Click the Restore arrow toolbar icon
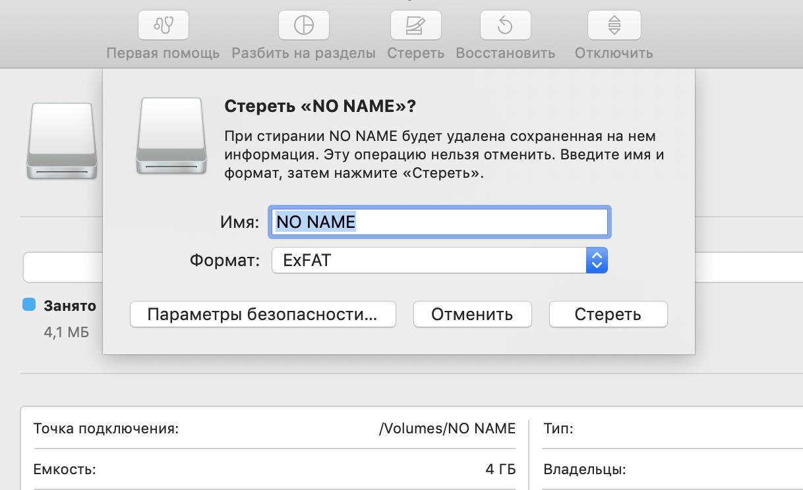803x490 pixels. (505, 26)
